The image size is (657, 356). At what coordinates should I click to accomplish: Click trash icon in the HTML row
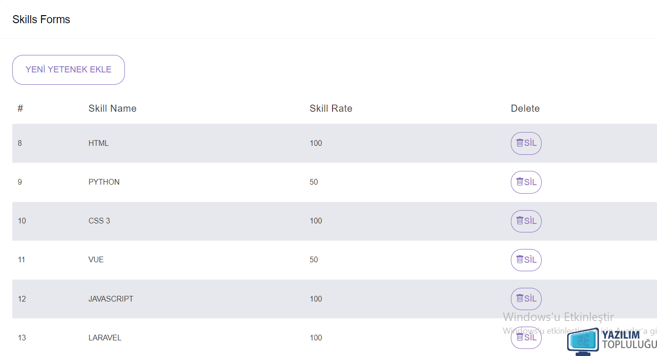click(x=519, y=143)
